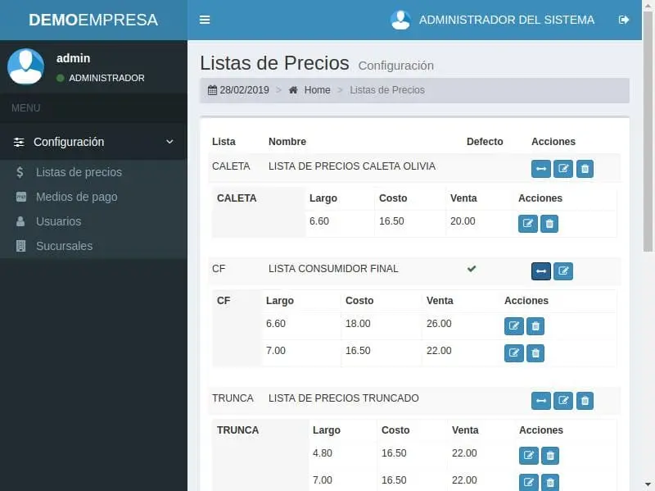Edit the CALETA 6.60 price row

[528, 223]
